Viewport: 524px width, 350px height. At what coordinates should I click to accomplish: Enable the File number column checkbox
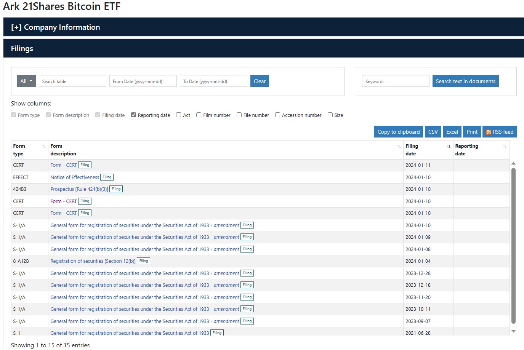pyautogui.click(x=239, y=115)
